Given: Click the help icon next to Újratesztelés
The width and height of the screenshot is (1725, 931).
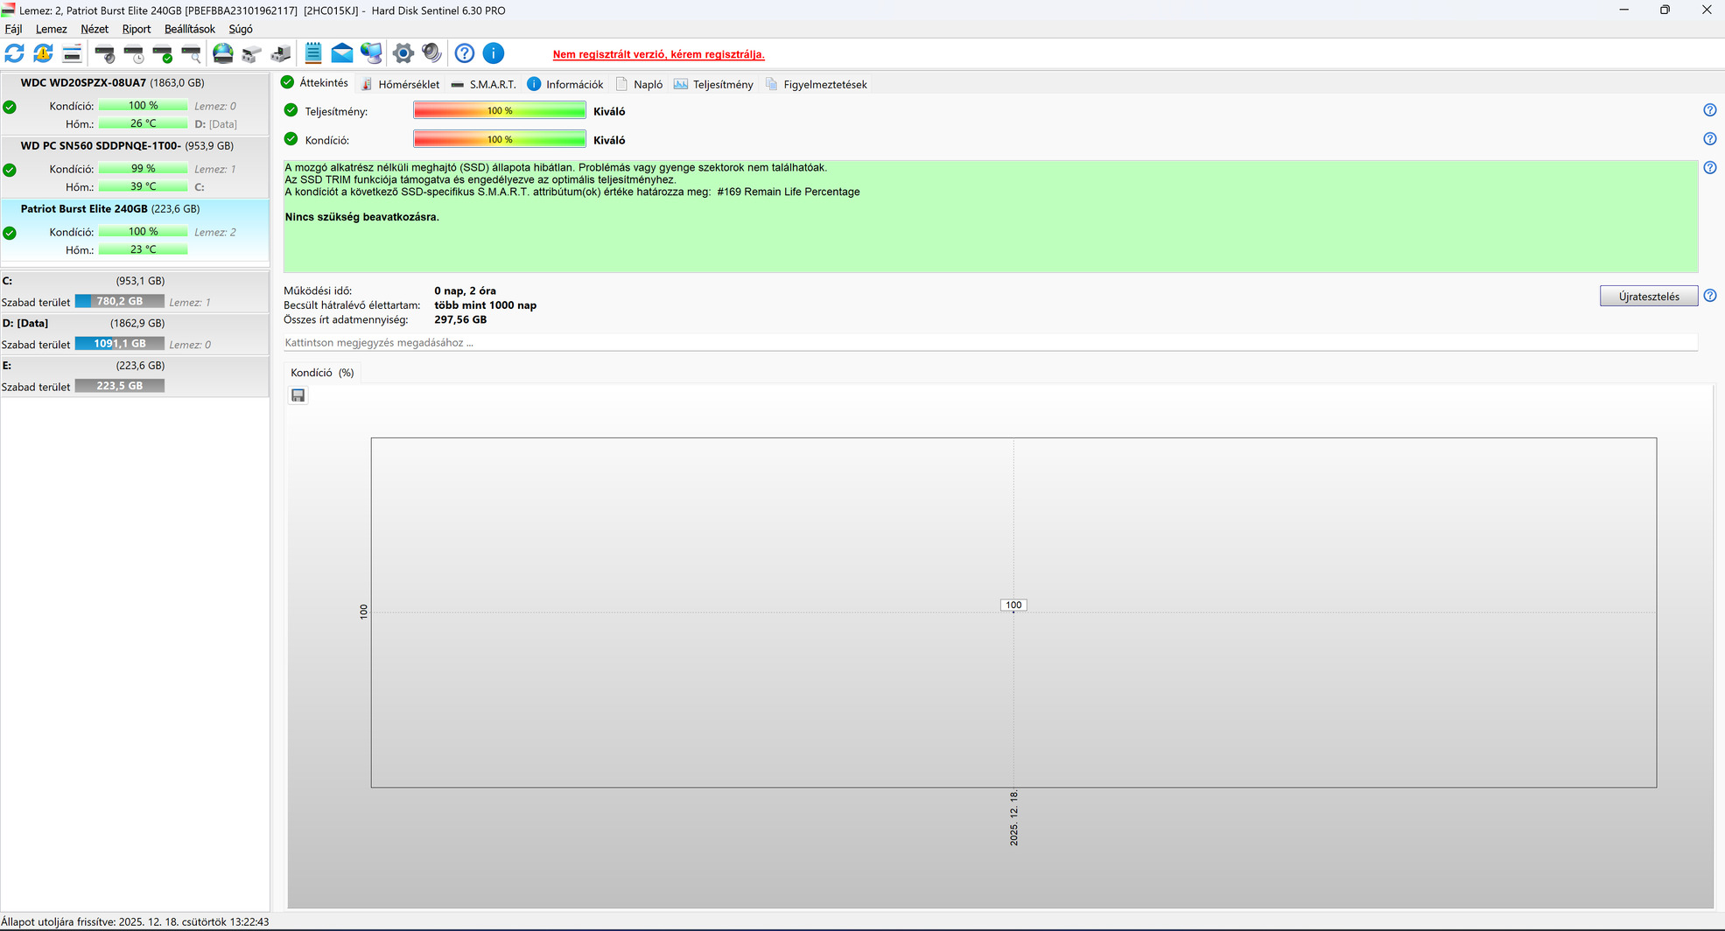Looking at the screenshot, I should (1710, 296).
